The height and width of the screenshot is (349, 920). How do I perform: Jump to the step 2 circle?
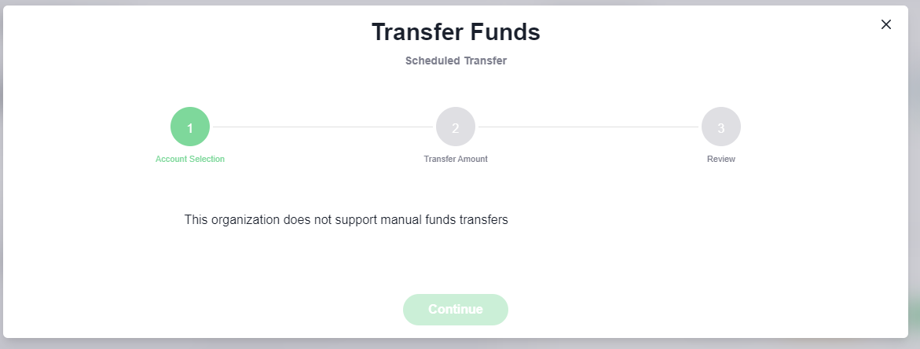tap(456, 127)
